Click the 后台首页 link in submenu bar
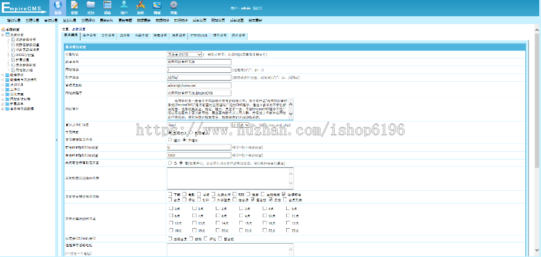The image size is (541, 257). [200, 20]
